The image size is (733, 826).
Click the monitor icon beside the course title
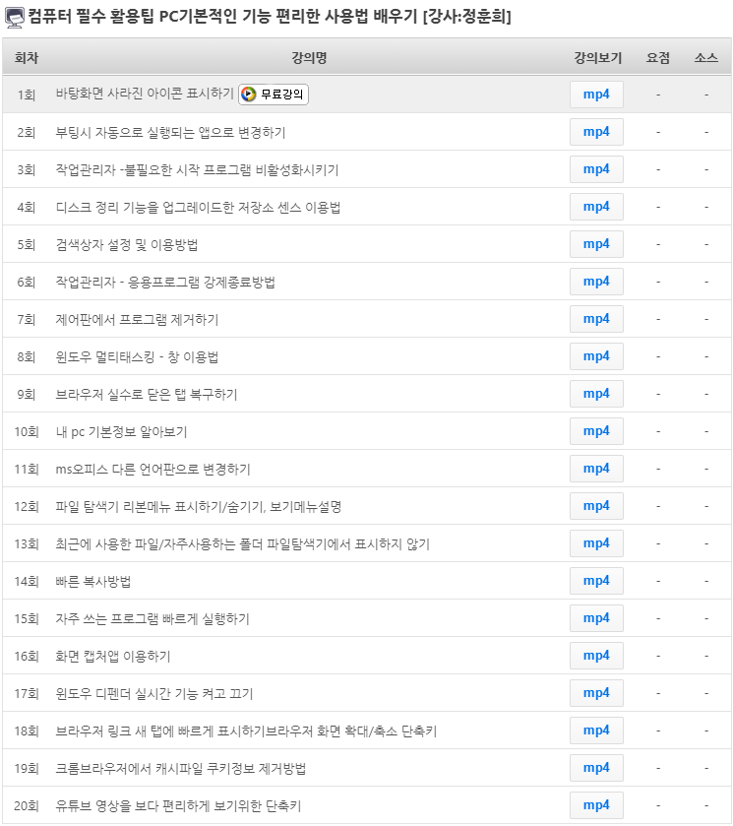(14, 17)
